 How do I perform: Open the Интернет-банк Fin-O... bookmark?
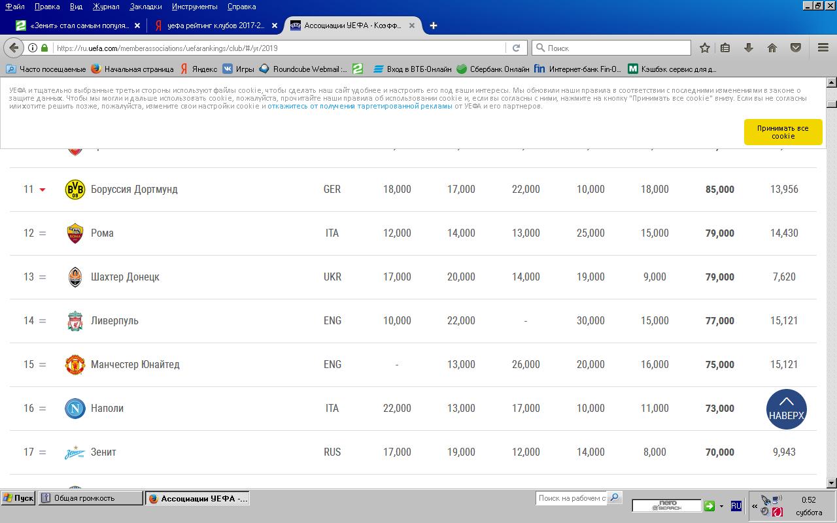point(578,69)
